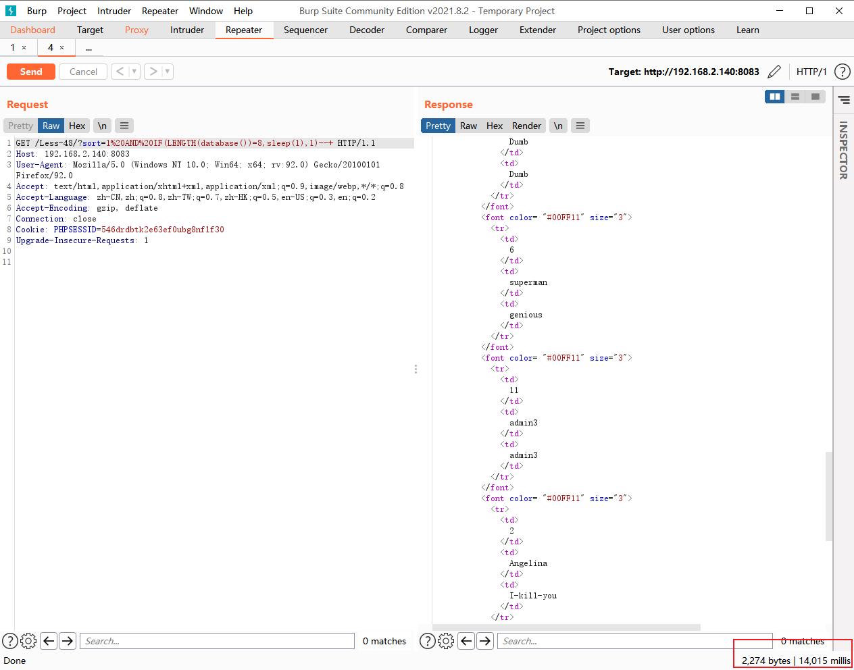Screen dimensions: 854x670
Task: Open Request search help icon
Action: (10, 641)
